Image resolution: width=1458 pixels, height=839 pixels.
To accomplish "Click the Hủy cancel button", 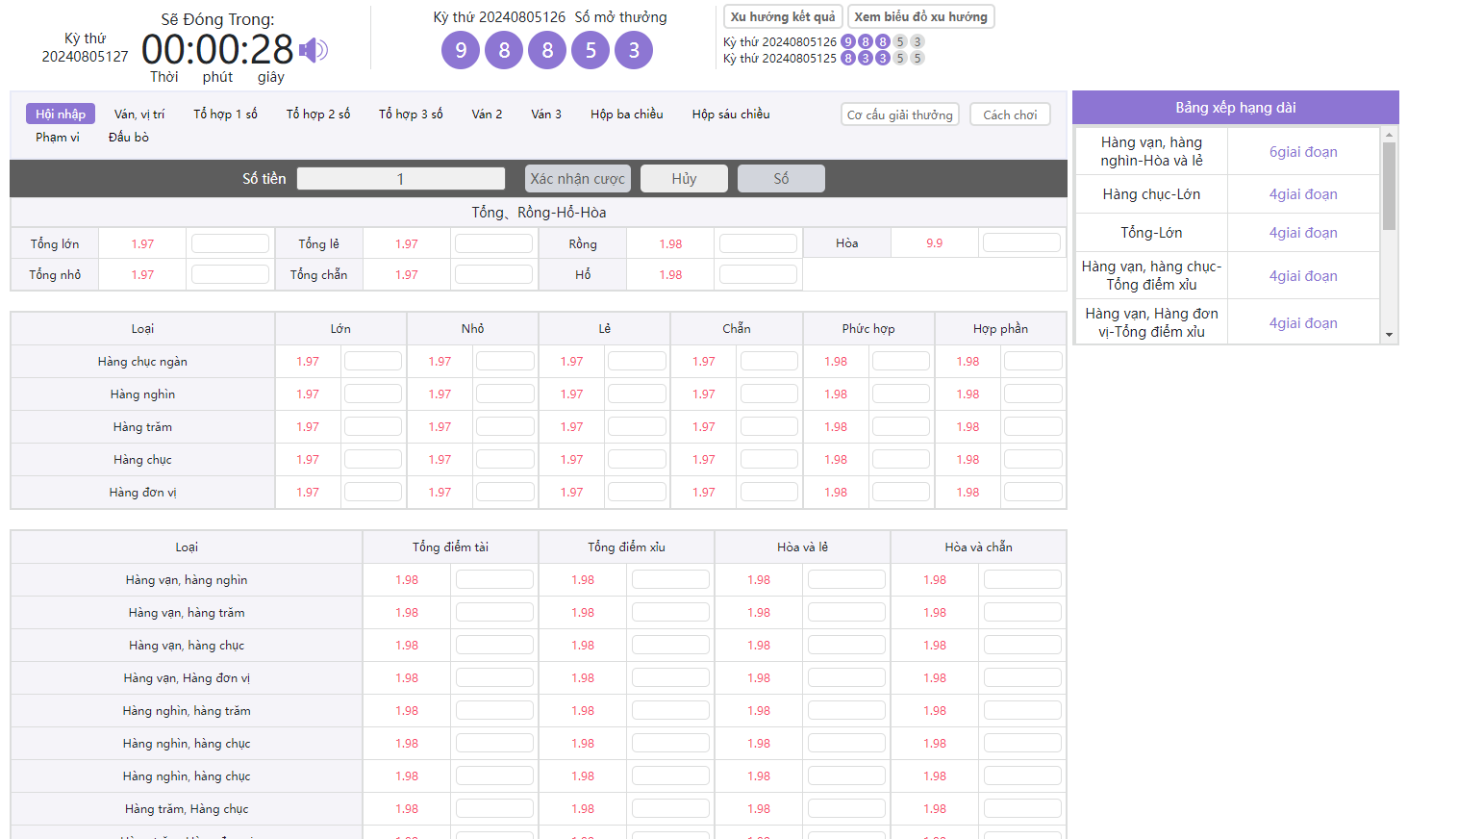I will [684, 178].
